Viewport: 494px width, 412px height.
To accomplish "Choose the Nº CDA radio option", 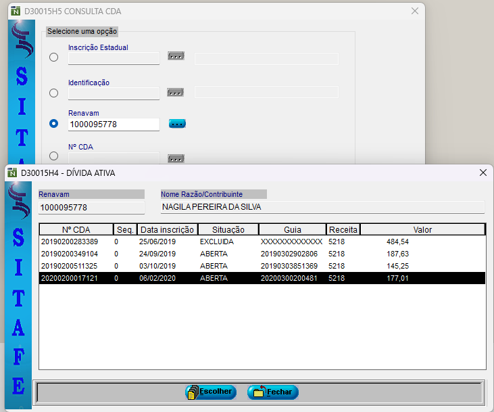I will [x=54, y=156].
